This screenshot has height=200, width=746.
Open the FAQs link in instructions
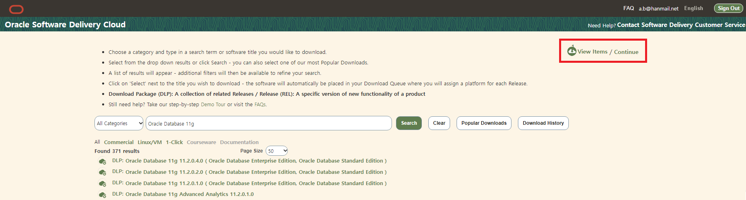[260, 105]
